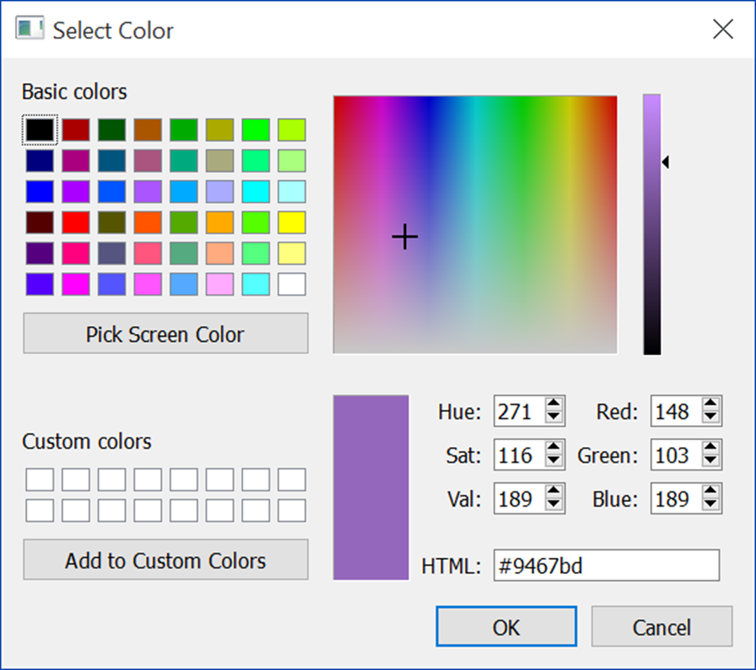Image resolution: width=756 pixels, height=670 pixels.
Task: Select the first empty custom color slot
Action: [x=39, y=478]
